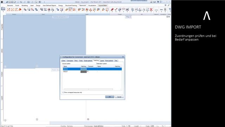The width and height of the screenshot is (225, 127).
Task: Click the highlighted import icon in ribbon
Action: (x=70, y=10)
